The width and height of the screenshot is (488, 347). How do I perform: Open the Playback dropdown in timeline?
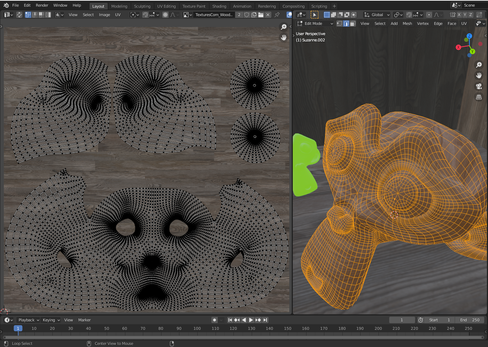click(29, 320)
